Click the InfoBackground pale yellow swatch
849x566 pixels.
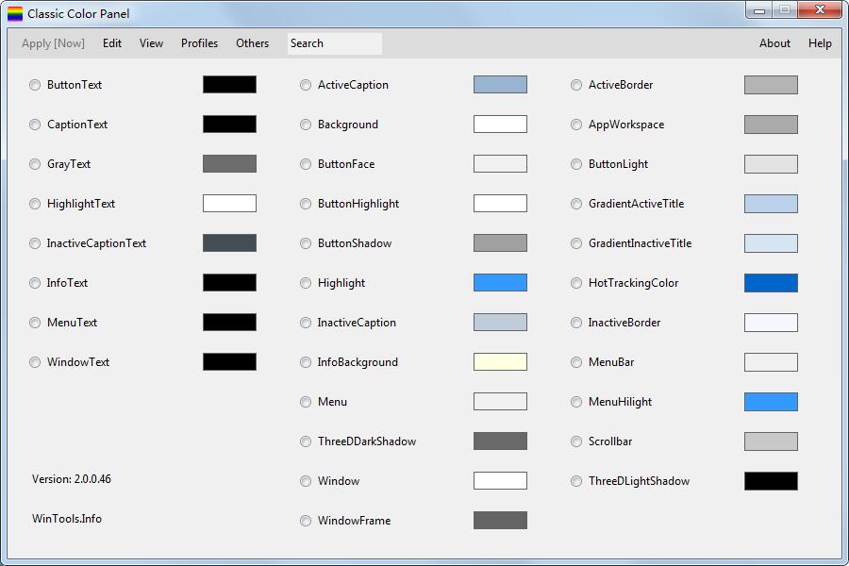point(500,362)
